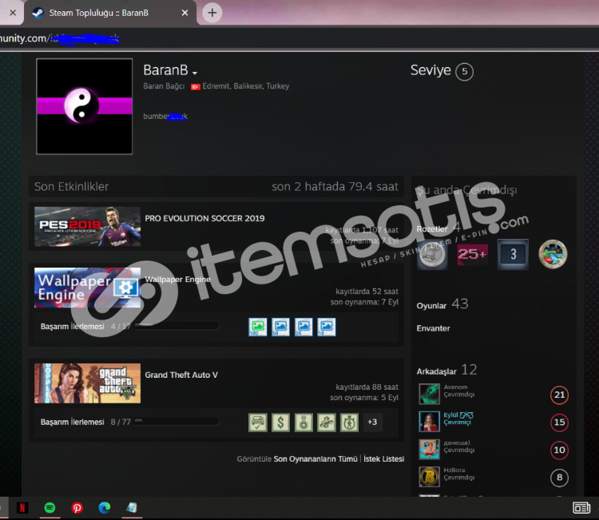This screenshot has width=599, height=520.
Task: Click the 'son 2 haftada 79.4 saat' text
Action: click(x=335, y=186)
